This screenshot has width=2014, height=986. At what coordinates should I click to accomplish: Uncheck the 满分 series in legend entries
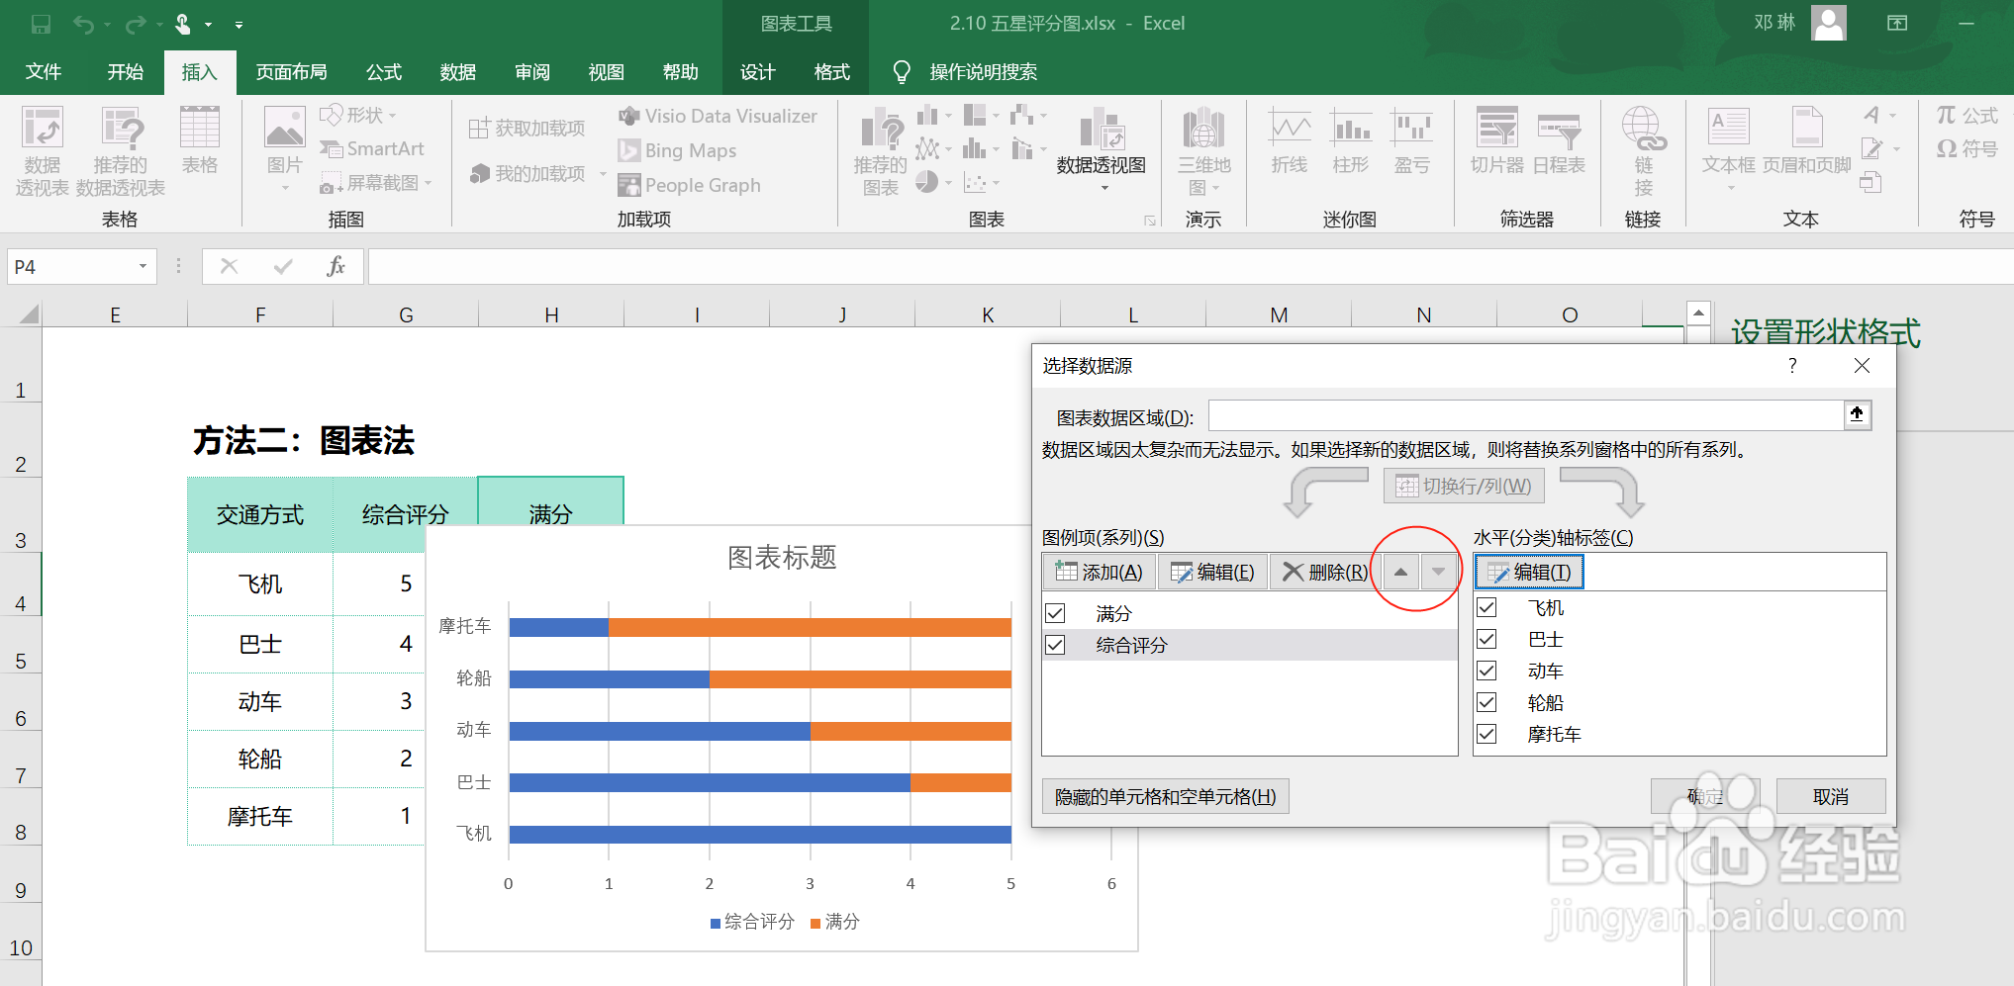[x=1054, y=612]
